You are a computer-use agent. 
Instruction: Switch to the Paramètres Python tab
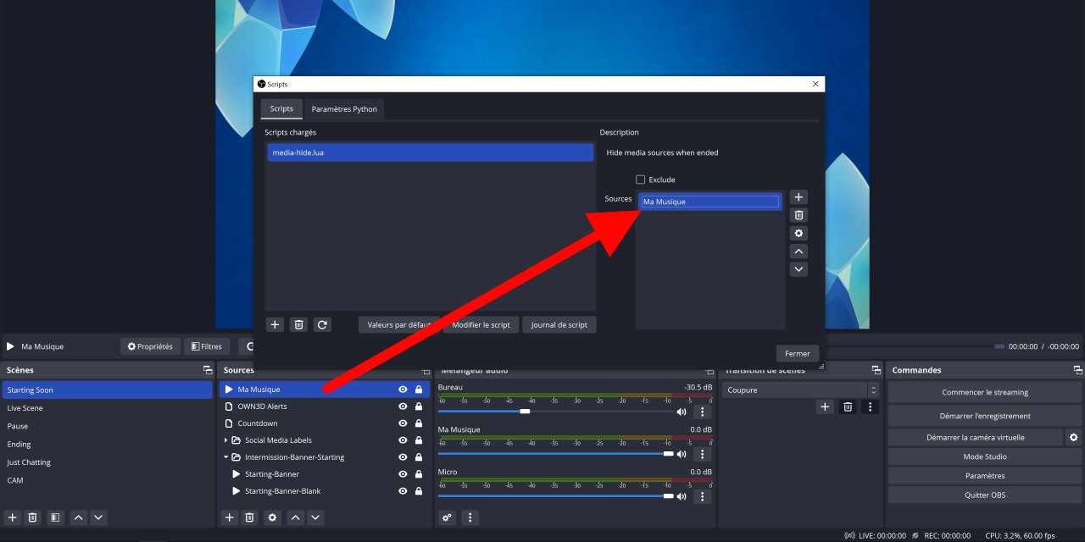pos(344,109)
